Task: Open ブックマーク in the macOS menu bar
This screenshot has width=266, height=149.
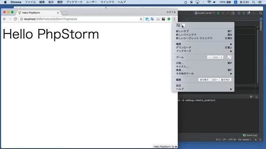Action: (x=74, y=2)
